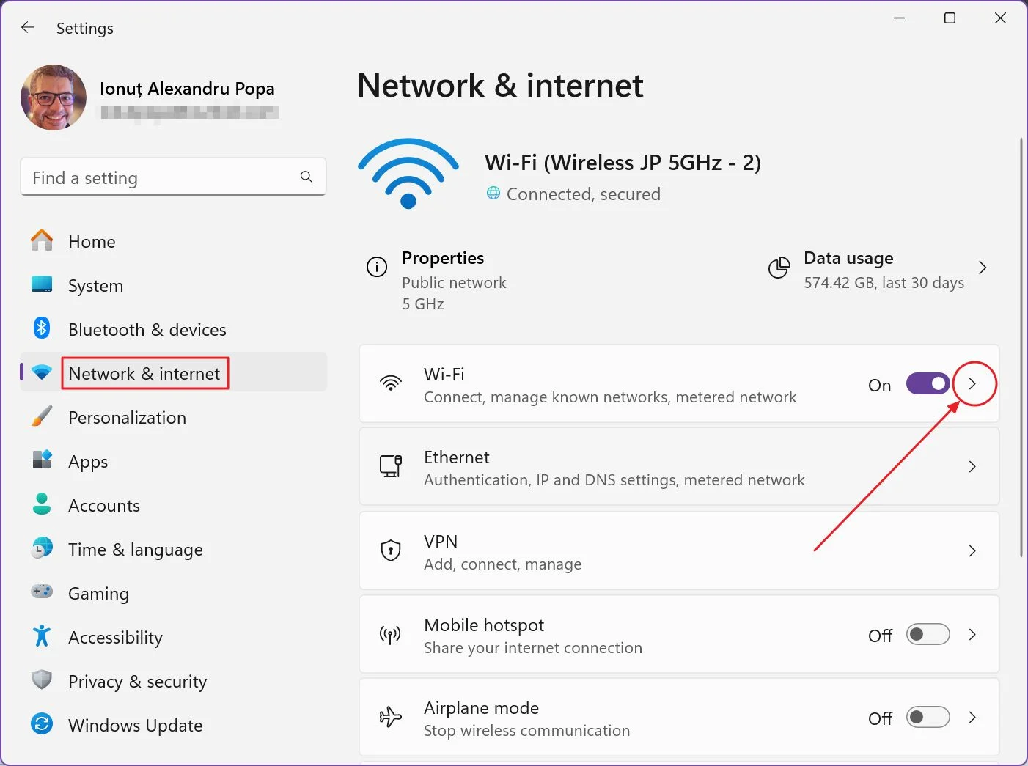Open Privacy & security settings

(173, 681)
